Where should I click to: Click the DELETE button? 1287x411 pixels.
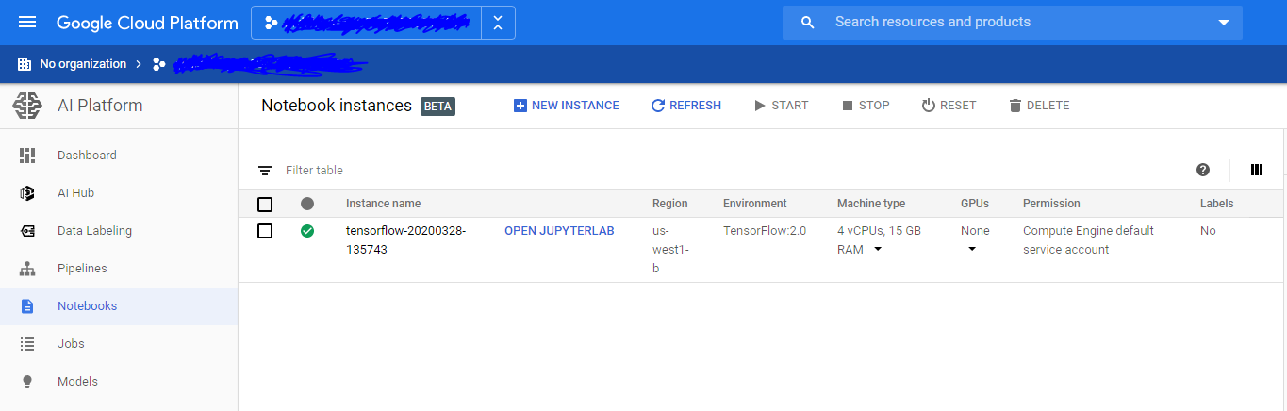coord(1038,106)
